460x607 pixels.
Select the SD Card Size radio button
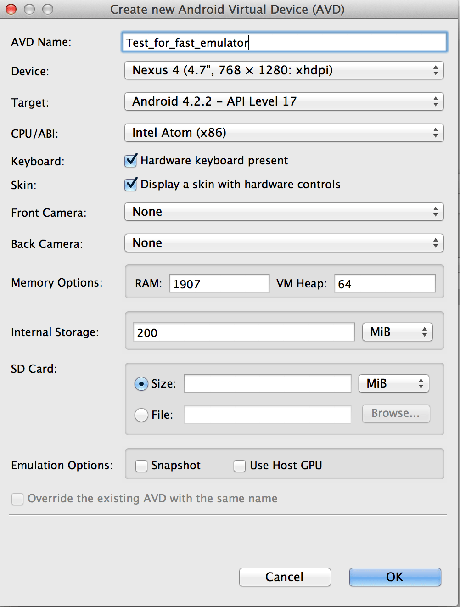[x=141, y=384]
